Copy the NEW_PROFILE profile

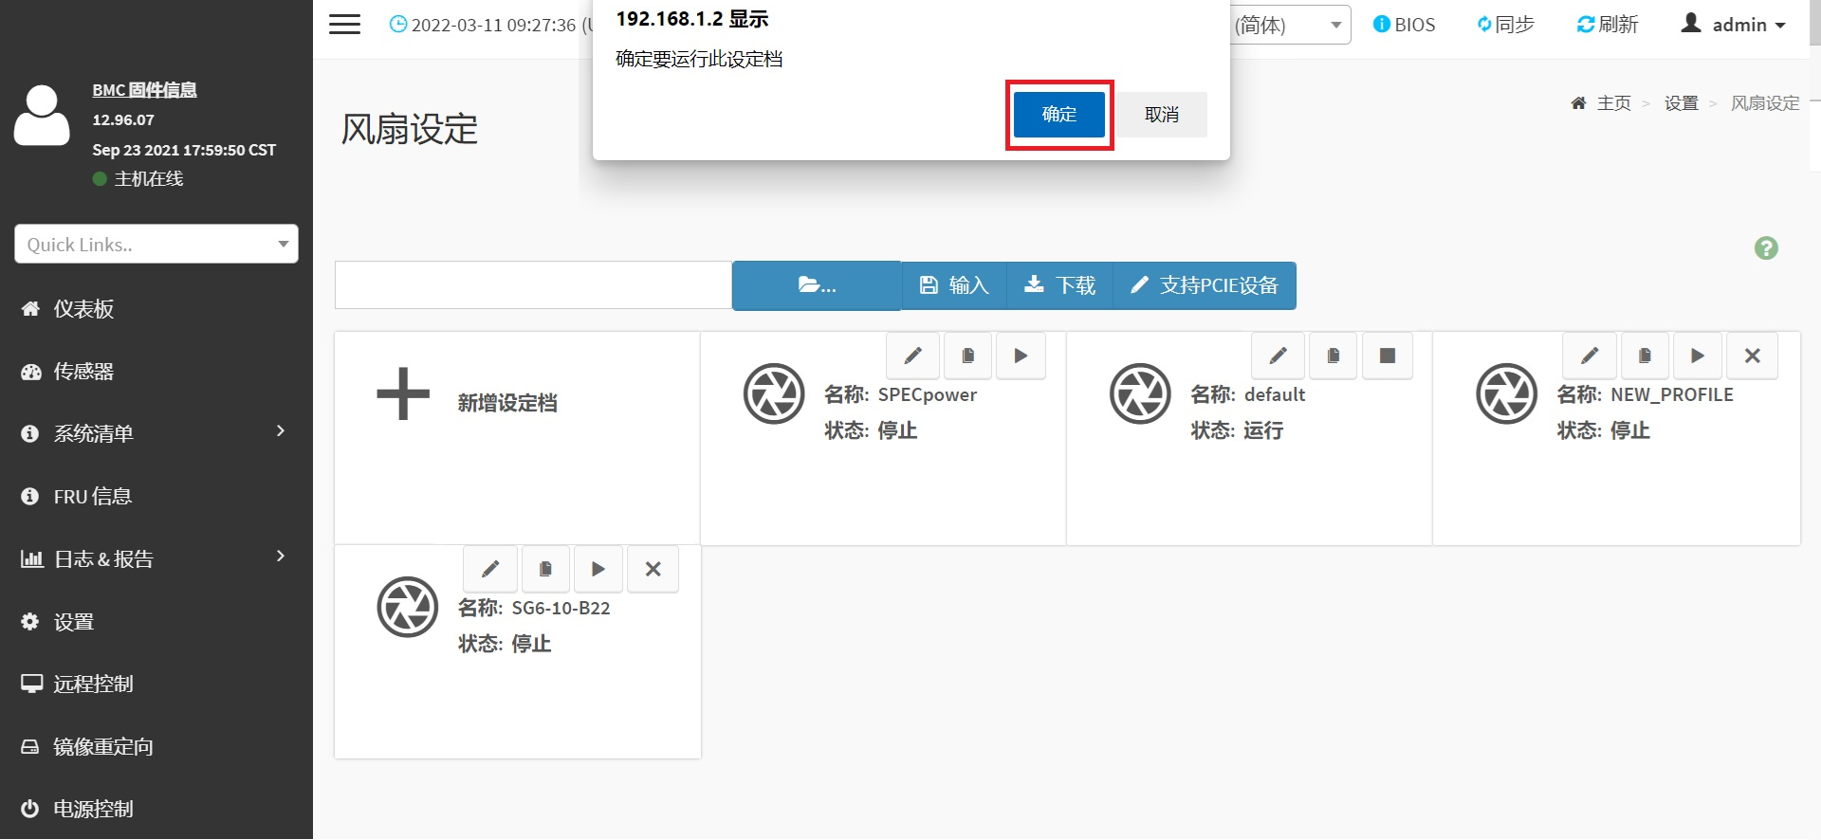click(1645, 356)
